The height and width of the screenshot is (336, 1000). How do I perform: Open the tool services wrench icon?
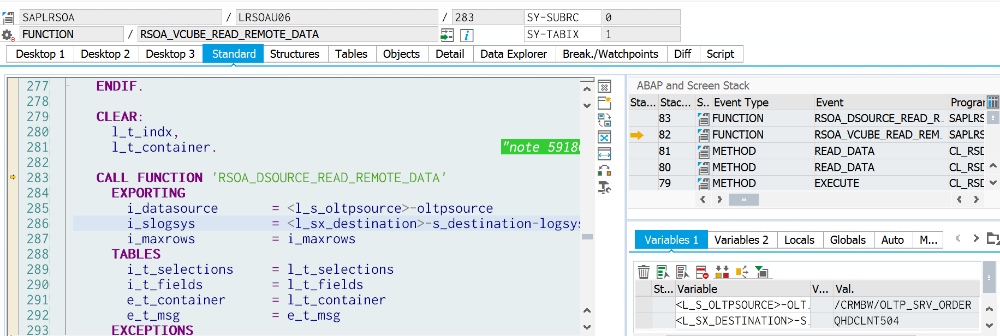coord(604,188)
